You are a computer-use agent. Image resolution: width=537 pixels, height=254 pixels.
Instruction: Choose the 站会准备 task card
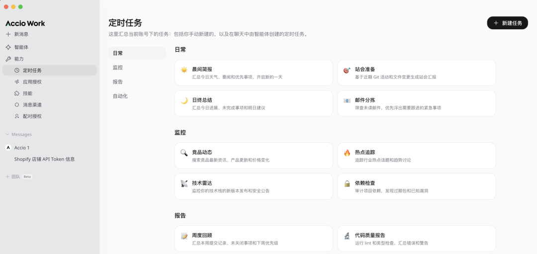pos(416,73)
